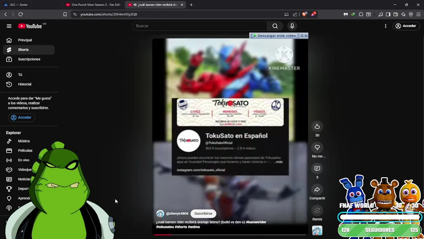Close the Descargar este video bar

(x=306, y=35)
